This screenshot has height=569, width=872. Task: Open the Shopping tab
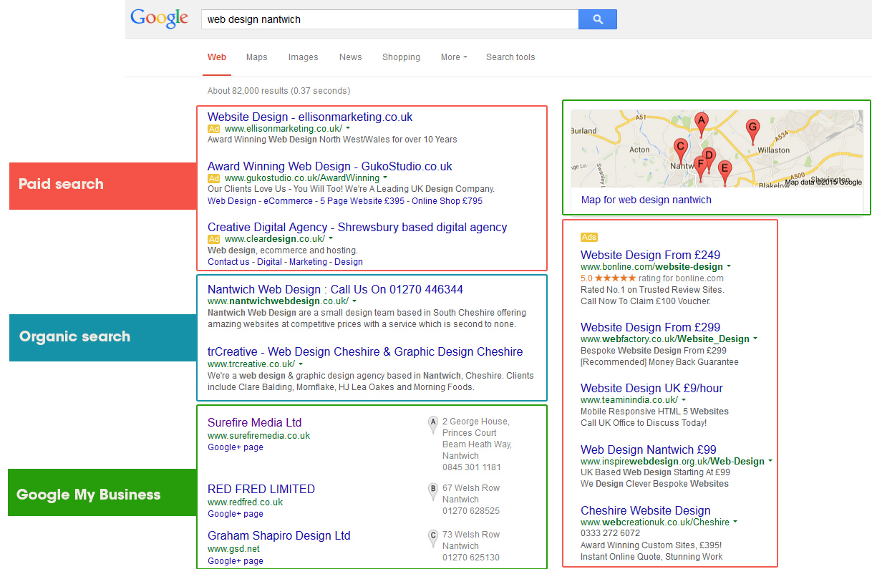pos(401,57)
